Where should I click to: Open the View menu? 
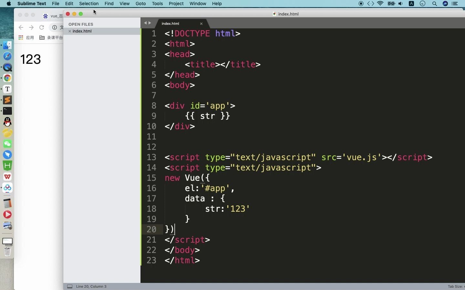click(x=125, y=4)
